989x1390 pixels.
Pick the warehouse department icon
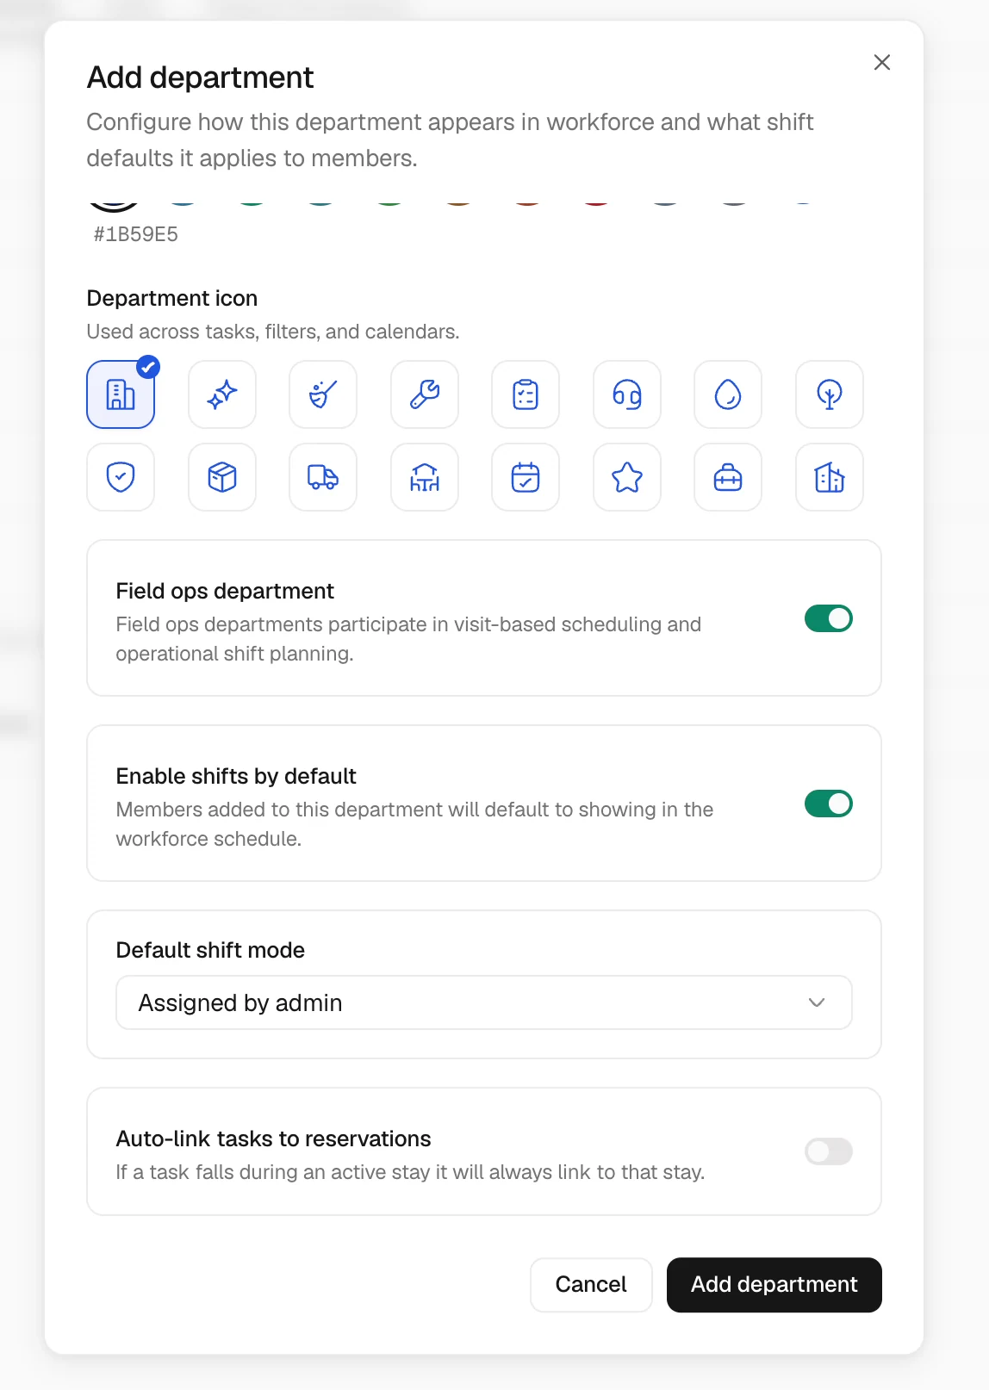pos(425,477)
